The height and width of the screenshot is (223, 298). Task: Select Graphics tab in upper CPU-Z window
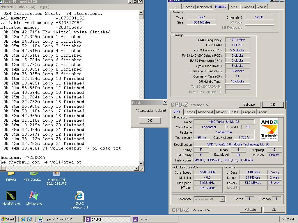pos(248,7)
